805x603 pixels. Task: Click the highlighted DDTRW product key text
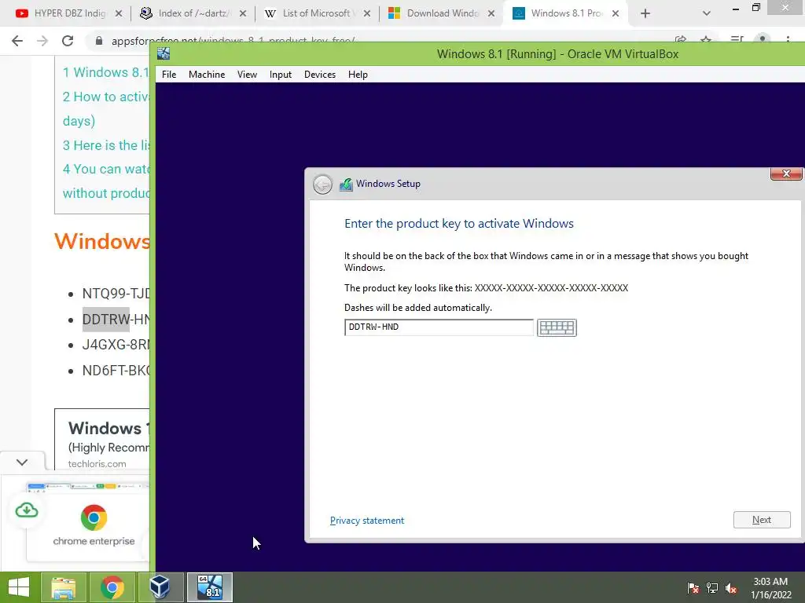tap(106, 320)
